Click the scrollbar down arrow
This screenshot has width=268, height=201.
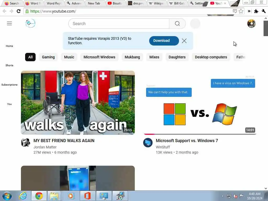266,188
